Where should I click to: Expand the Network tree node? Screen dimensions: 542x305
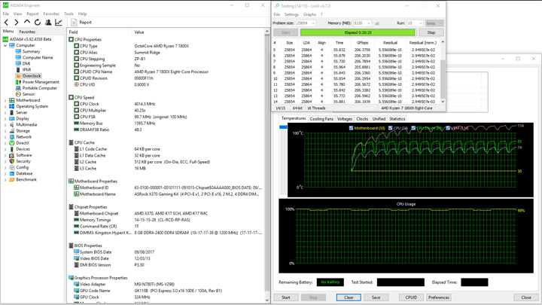5,137
